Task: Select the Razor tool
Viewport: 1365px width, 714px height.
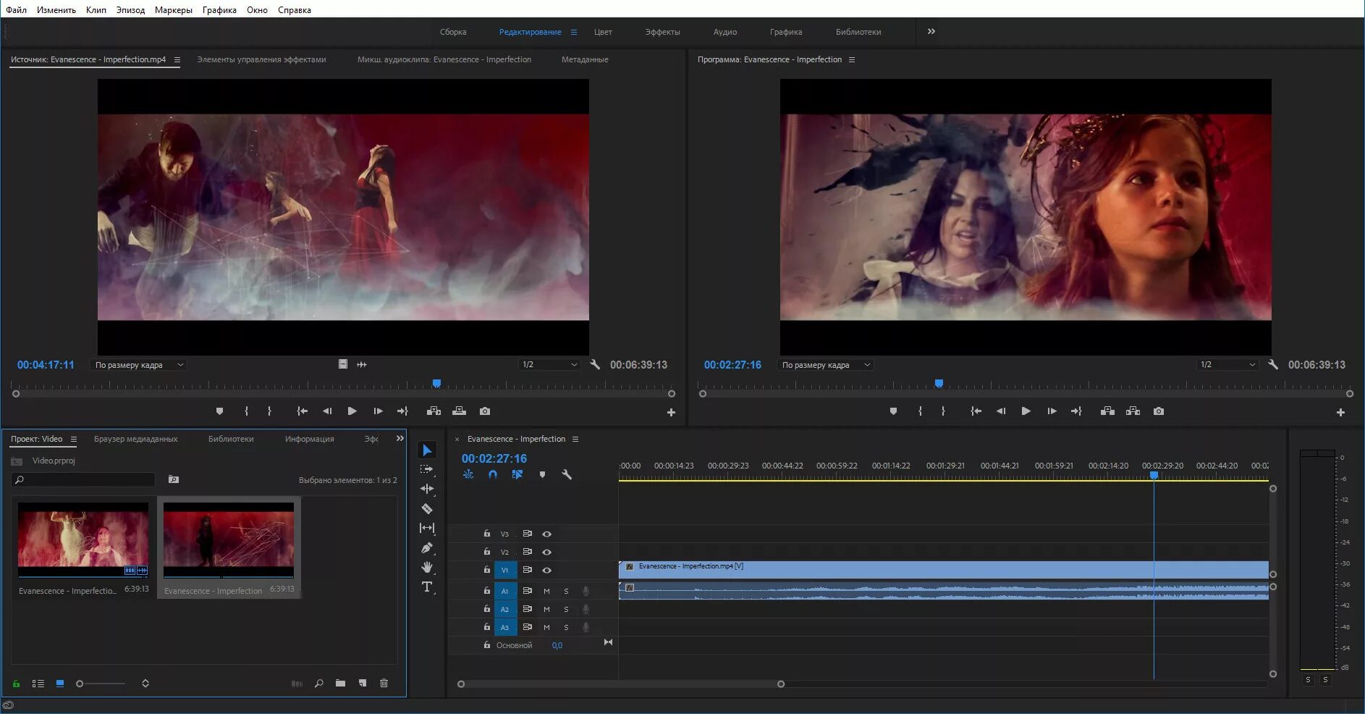Action: [x=427, y=509]
